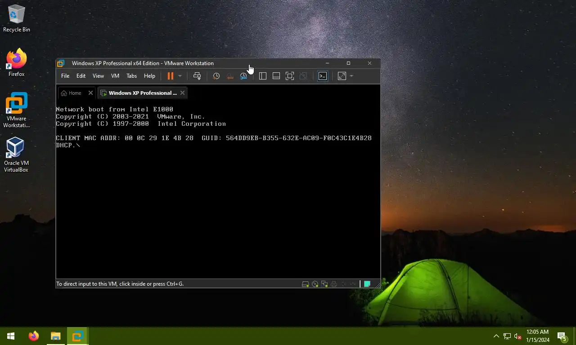
Task: Select the Oracle VM VirtualBox desktop shortcut
Action: point(17,155)
